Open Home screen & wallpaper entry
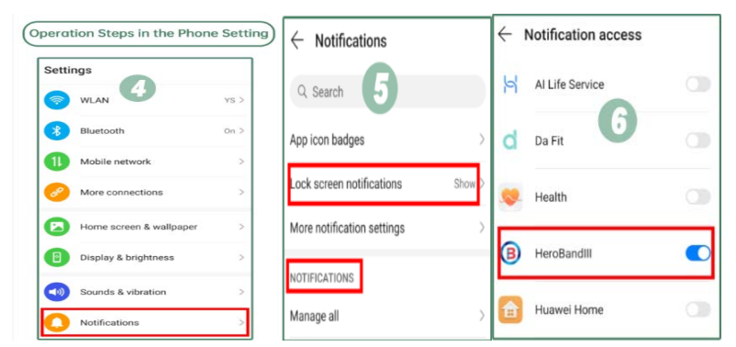736x347 pixels. click(x=145, y=227)
